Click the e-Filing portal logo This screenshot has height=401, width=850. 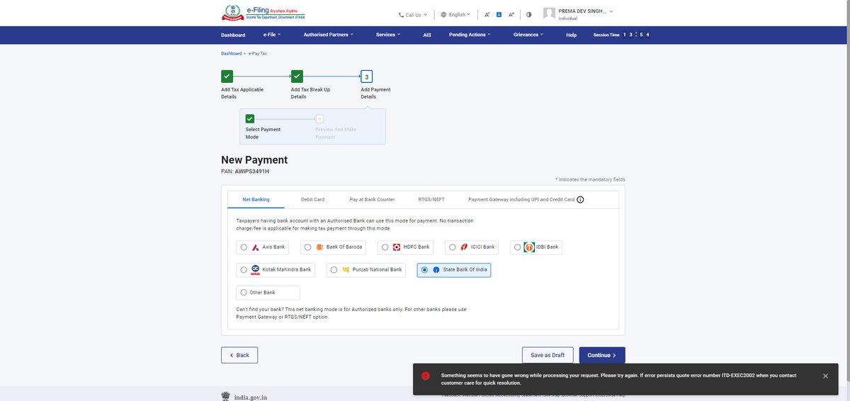263,13
